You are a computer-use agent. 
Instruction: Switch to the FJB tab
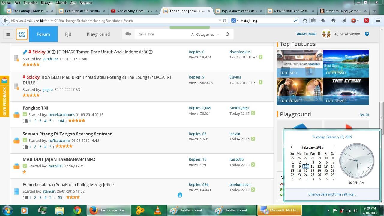point(68,34)
